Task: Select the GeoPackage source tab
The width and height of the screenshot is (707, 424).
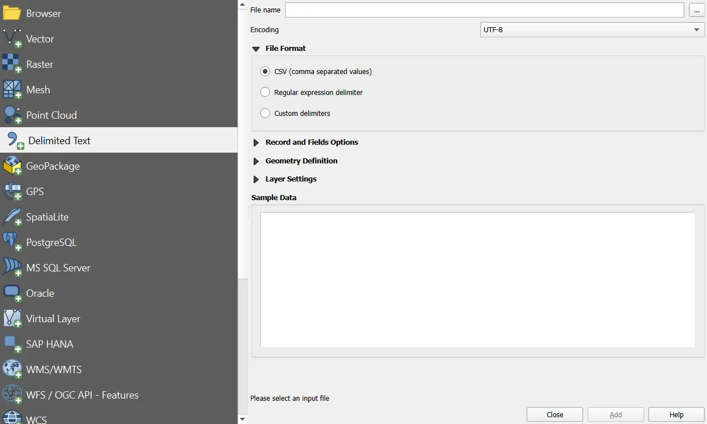Action: 119,166
